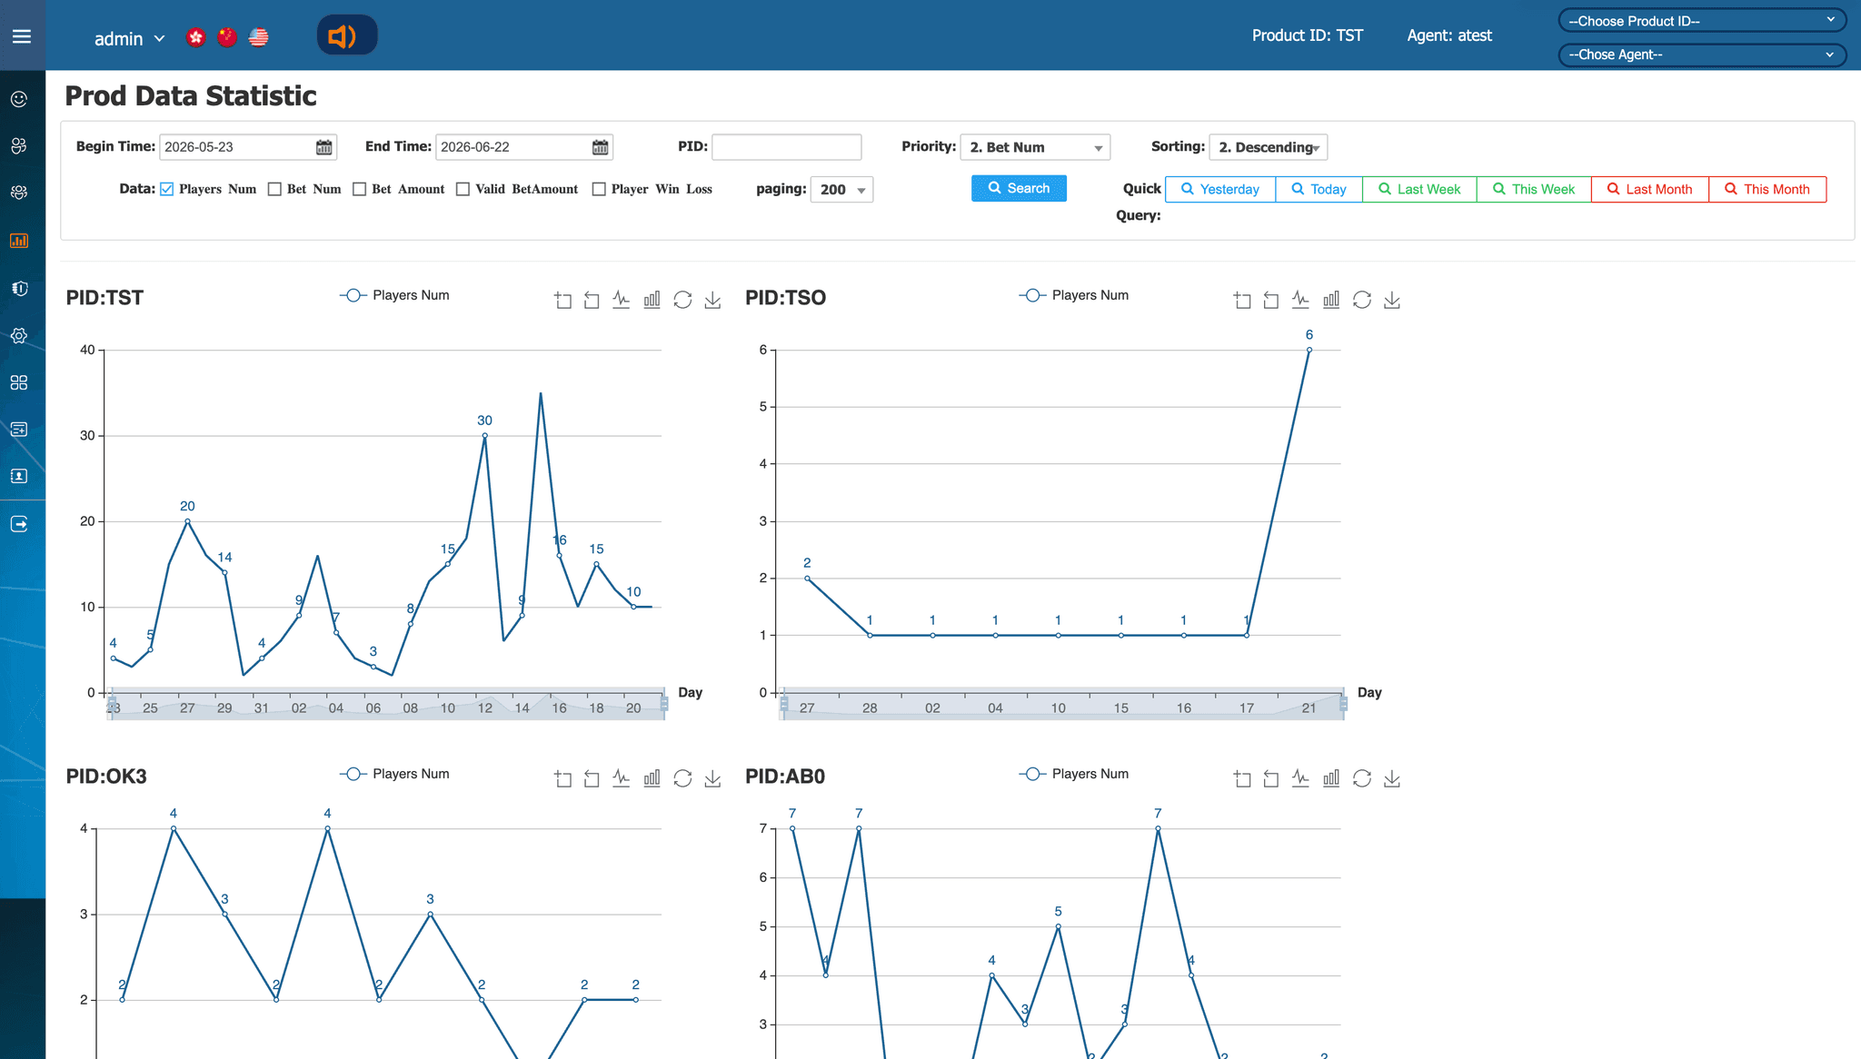Switch language using the US flag
This screenshot has height=1059, width=1861.
coord(259,37)
